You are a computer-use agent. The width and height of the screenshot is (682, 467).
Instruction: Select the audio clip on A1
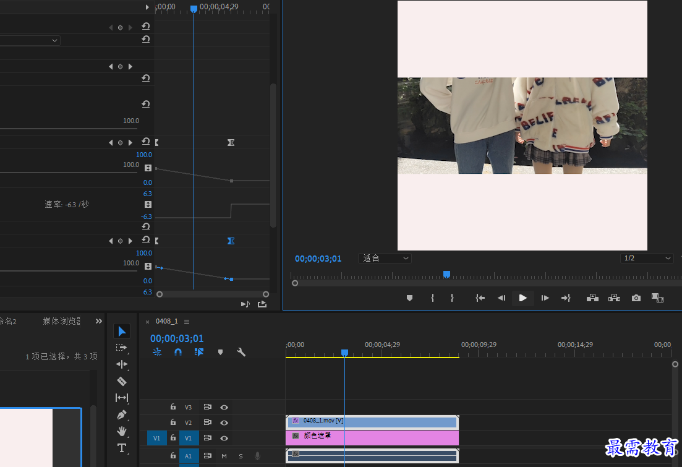coord(372,456)
